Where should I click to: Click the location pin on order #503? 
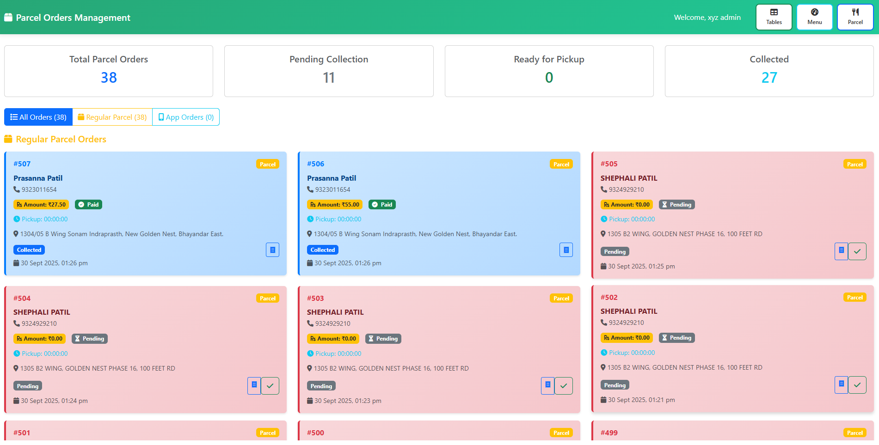pos(309,368)
